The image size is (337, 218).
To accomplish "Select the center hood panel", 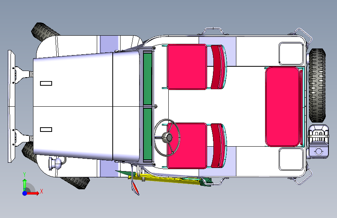I will coord(73,106).
